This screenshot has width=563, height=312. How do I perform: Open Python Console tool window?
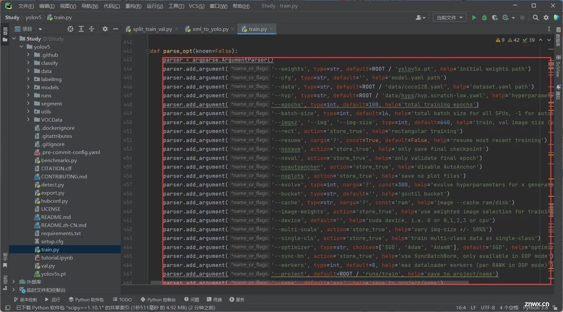click(158, 300)
